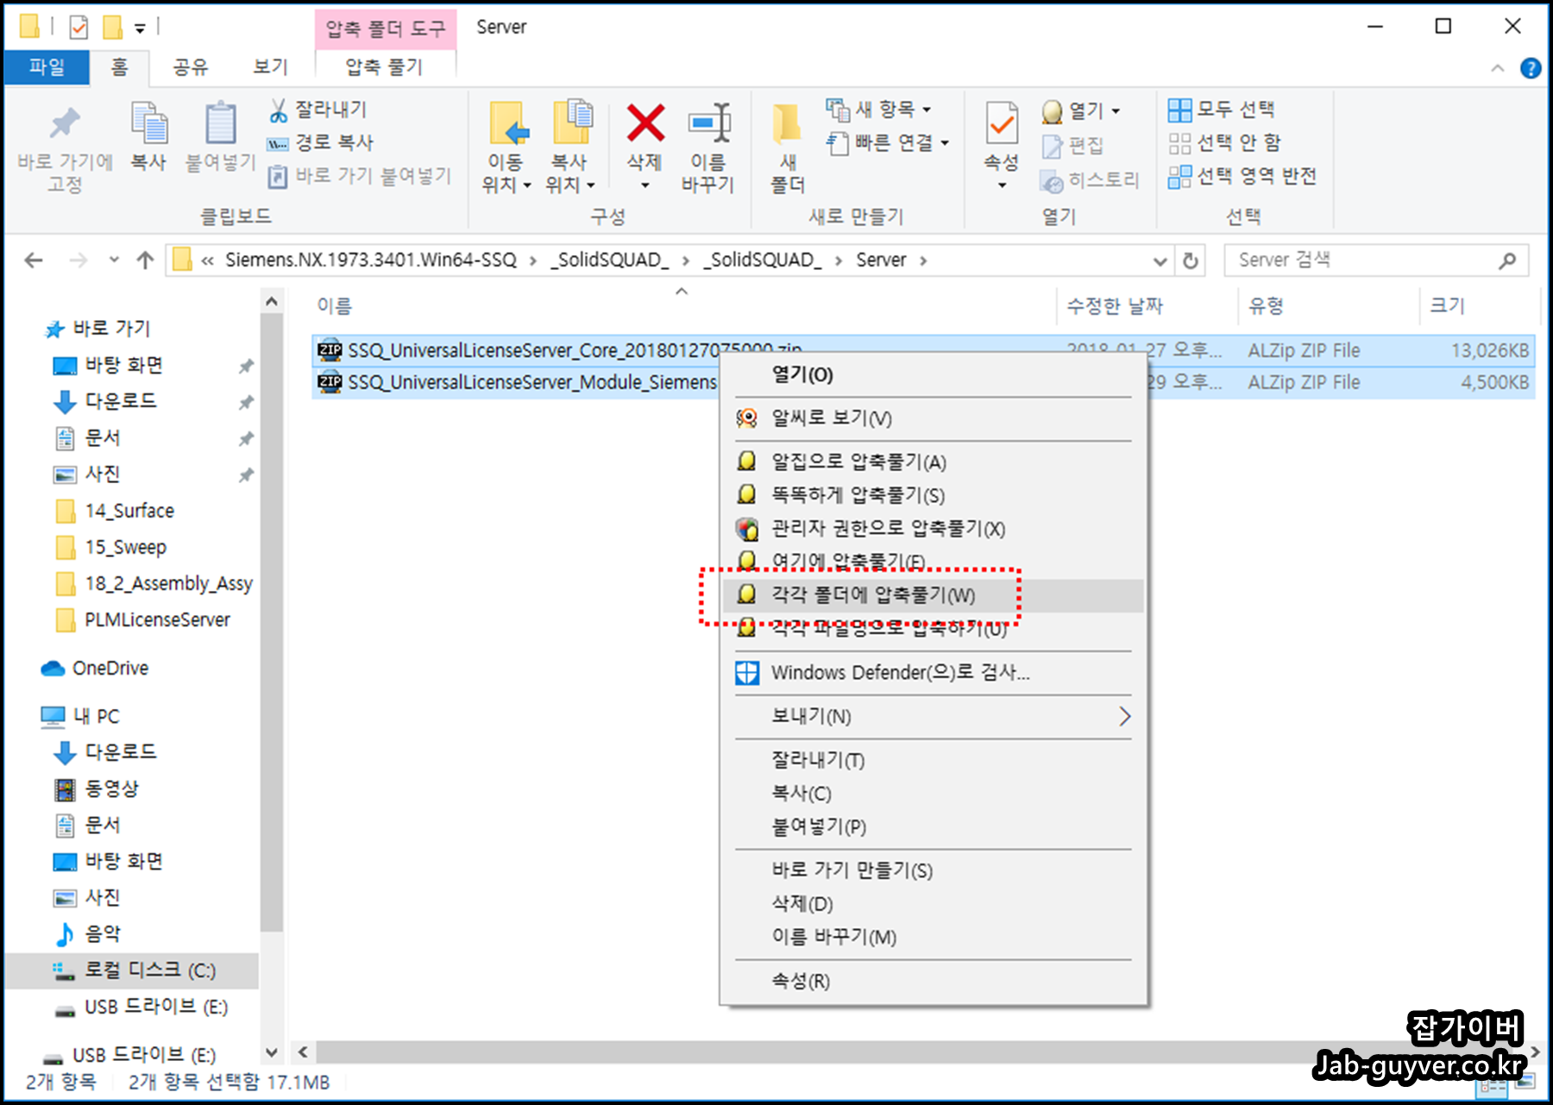Choose Extract with ALZip (알집으로 압축풀기)
The height and width of the screenshot is (1105, 1553).
tap(934, 461)
